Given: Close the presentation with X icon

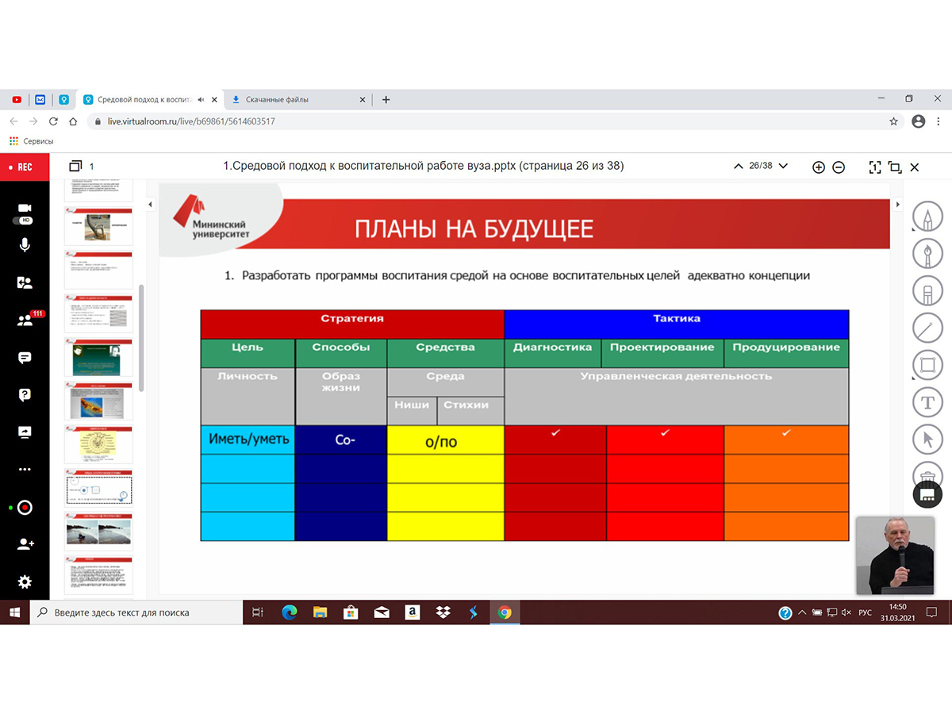Looking at the screenshot, I should [915, 167].
